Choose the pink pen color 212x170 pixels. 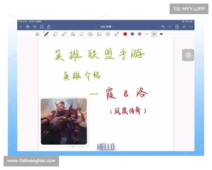tap(140, 34)
